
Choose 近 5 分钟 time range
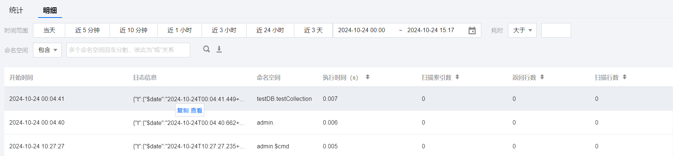pos(87,30)
